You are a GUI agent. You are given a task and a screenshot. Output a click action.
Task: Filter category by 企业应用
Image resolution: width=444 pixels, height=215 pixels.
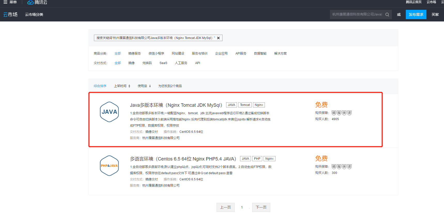coord(221,53)
